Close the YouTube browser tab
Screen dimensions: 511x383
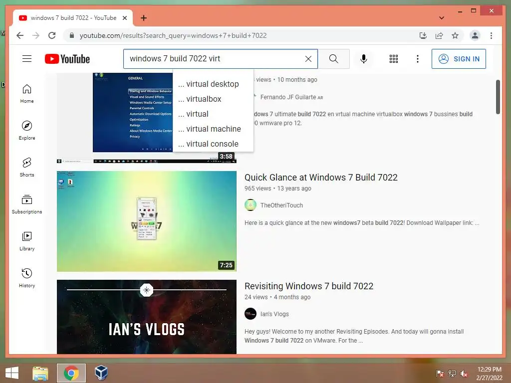[124, 18]
